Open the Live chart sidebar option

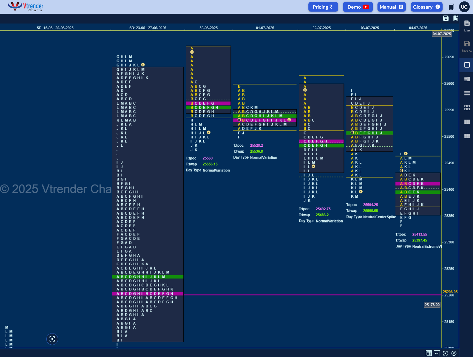point(467,25)
